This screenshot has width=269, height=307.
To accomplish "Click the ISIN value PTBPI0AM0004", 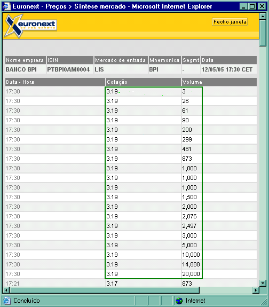I will click(x=68, y=69).
